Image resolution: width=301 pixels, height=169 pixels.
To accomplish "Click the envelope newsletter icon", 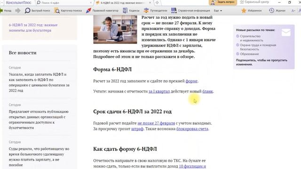I will (x=286, y=32).
